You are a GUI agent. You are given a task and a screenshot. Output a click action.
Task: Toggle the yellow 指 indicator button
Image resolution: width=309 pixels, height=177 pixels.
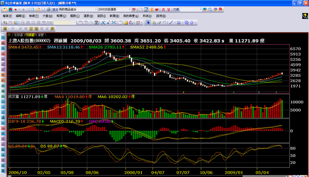coord(36,29)
